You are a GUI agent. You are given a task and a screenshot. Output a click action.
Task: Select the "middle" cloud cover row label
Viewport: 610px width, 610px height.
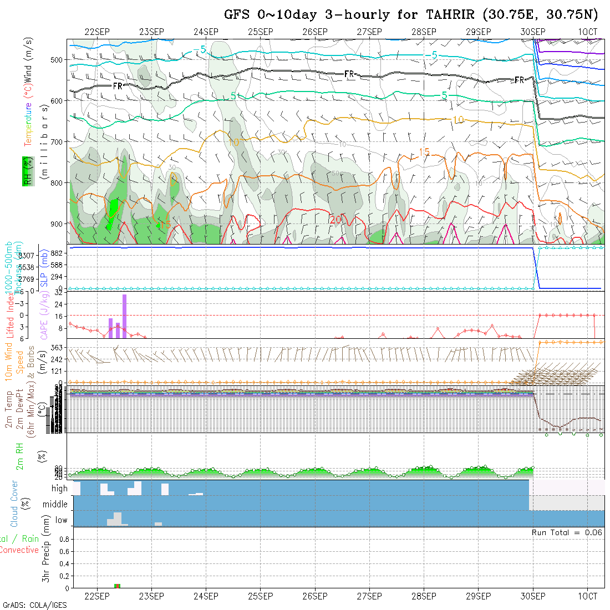click(55, 505)
